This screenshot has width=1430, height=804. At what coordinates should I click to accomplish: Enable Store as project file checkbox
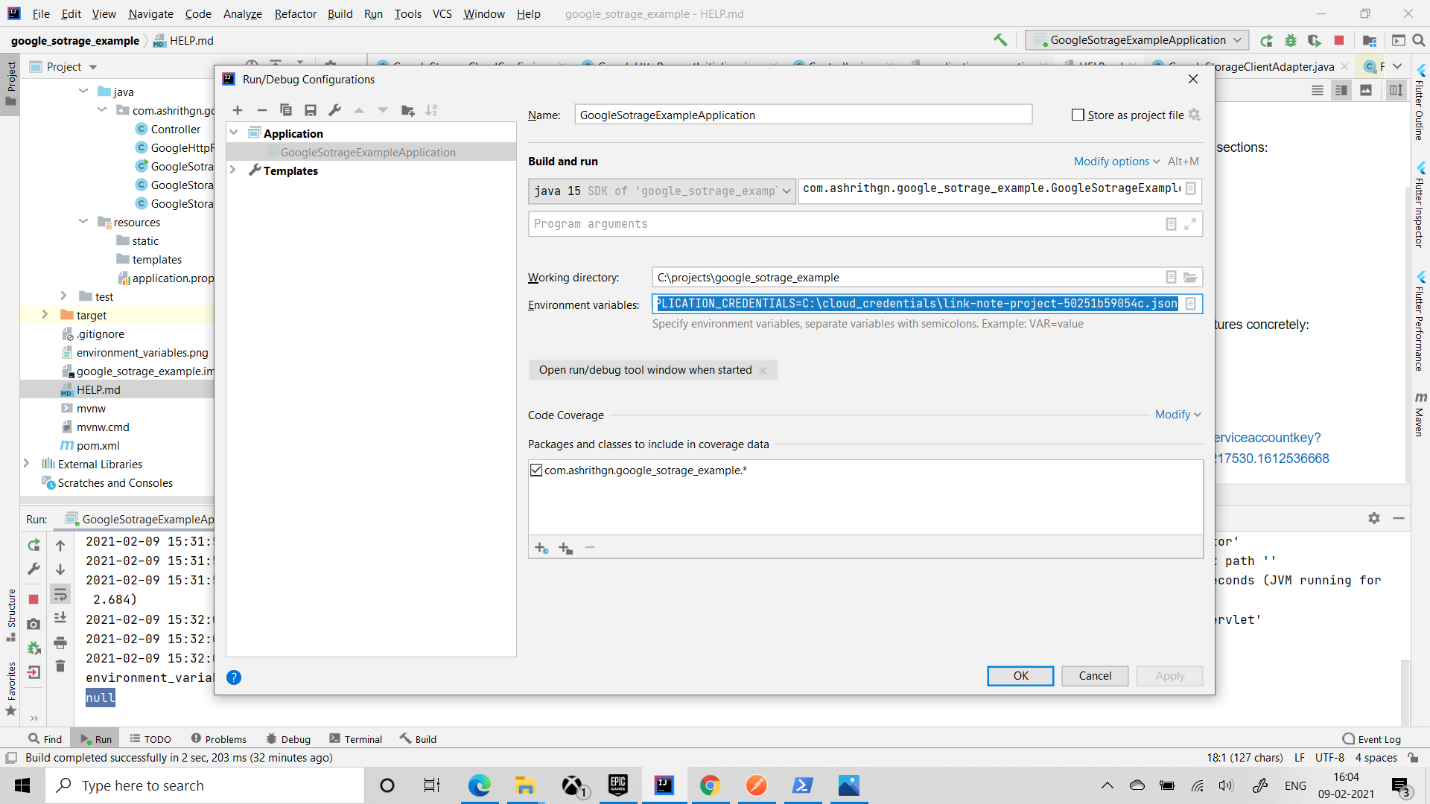click(1078, 115)
